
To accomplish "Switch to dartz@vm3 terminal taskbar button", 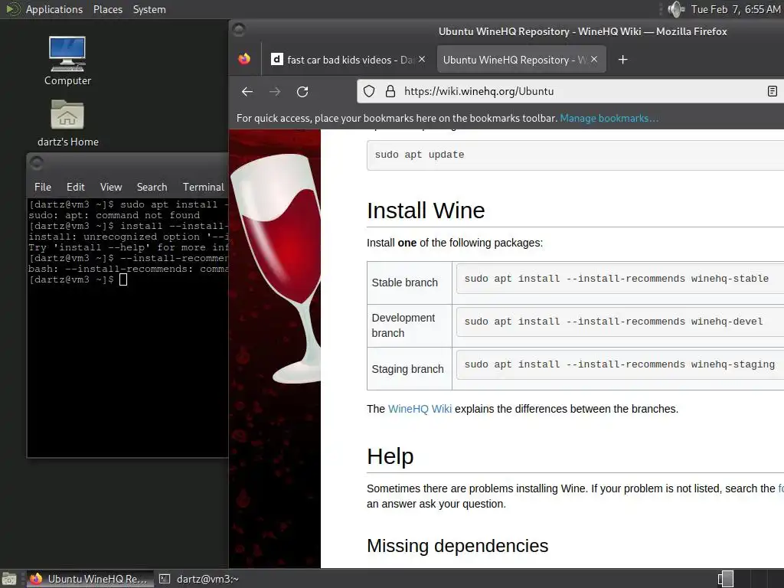I will [200, 579].
